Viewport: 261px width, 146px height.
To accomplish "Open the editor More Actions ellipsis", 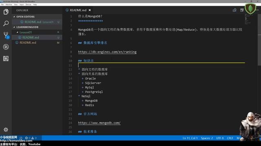I will [257, 10].
